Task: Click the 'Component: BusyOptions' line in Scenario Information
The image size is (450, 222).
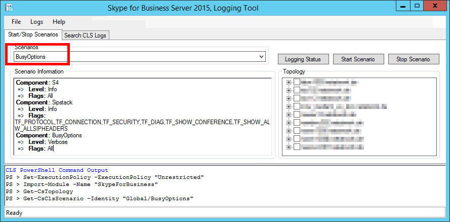Action: [49, 135]
